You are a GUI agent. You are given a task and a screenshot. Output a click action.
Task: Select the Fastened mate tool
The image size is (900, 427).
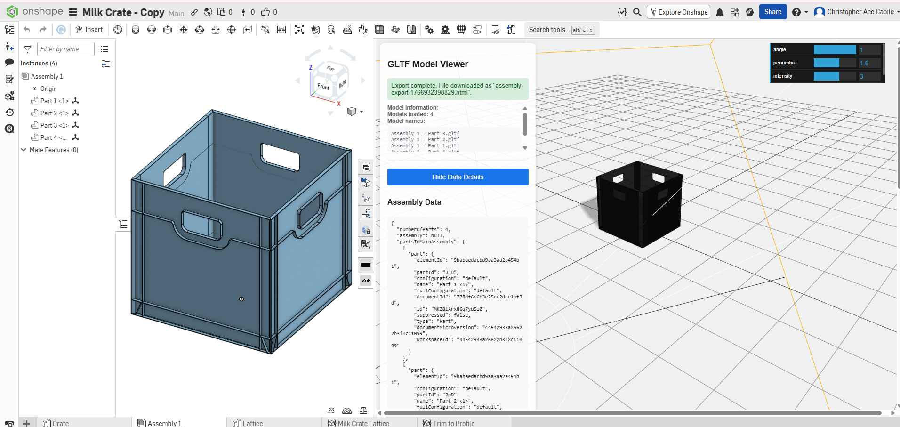click(x=136, y=30)
